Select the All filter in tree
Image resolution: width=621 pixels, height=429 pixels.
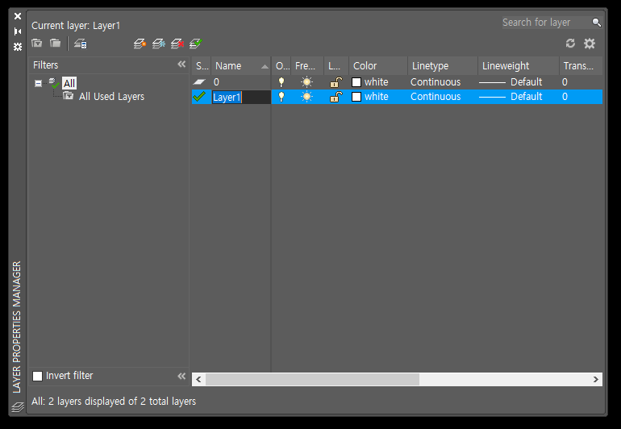(69, 83)
